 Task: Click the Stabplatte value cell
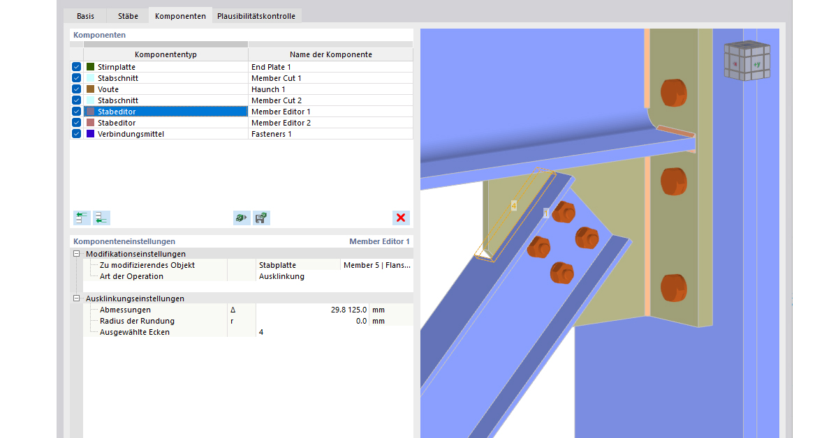(x=298, y=265)
